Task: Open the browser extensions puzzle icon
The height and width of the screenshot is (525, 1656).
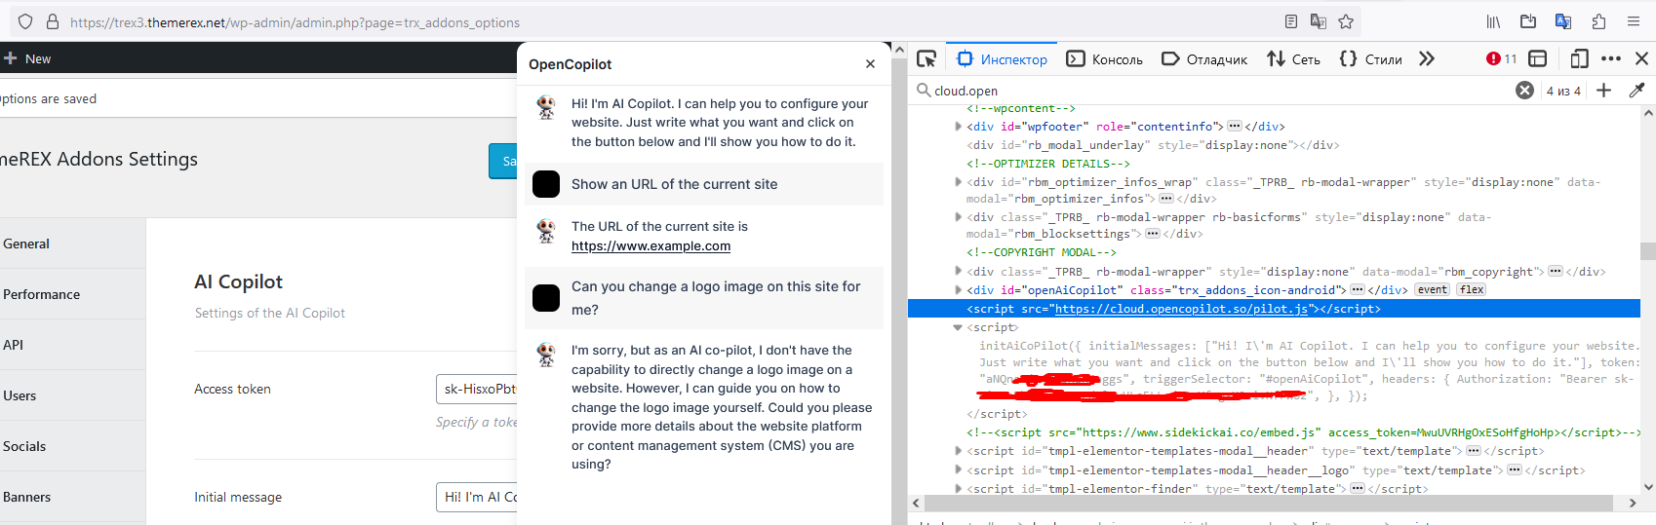Action: (1598, 21)
